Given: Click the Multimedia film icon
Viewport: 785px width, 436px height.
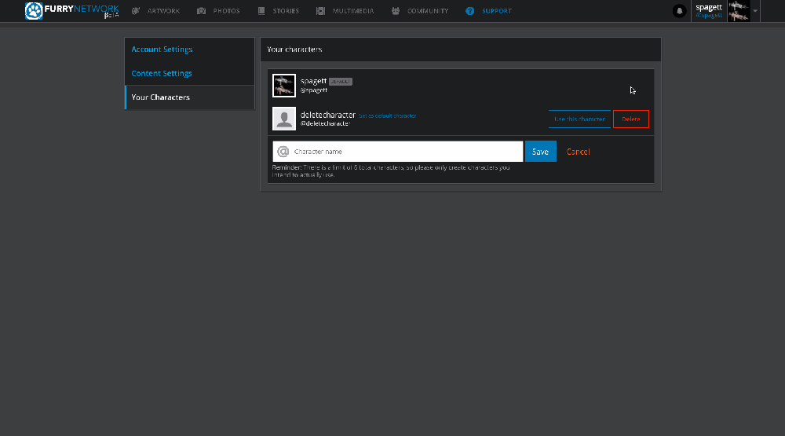Looking at the screenshot, I should point(321,11).
